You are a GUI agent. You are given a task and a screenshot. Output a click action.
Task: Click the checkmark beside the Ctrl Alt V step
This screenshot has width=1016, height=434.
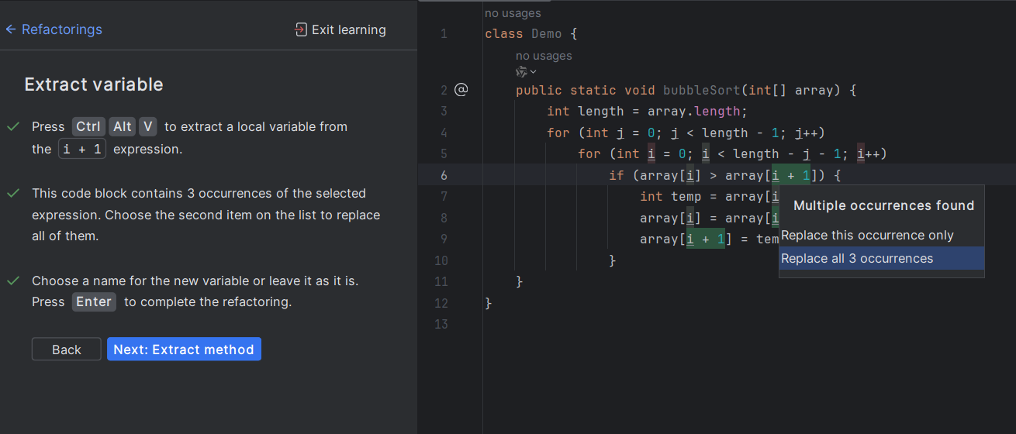(12, 126)
